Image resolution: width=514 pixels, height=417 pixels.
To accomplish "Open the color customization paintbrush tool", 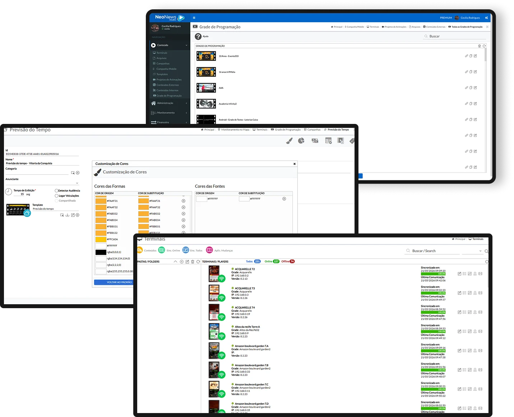I will coord(289,141).
